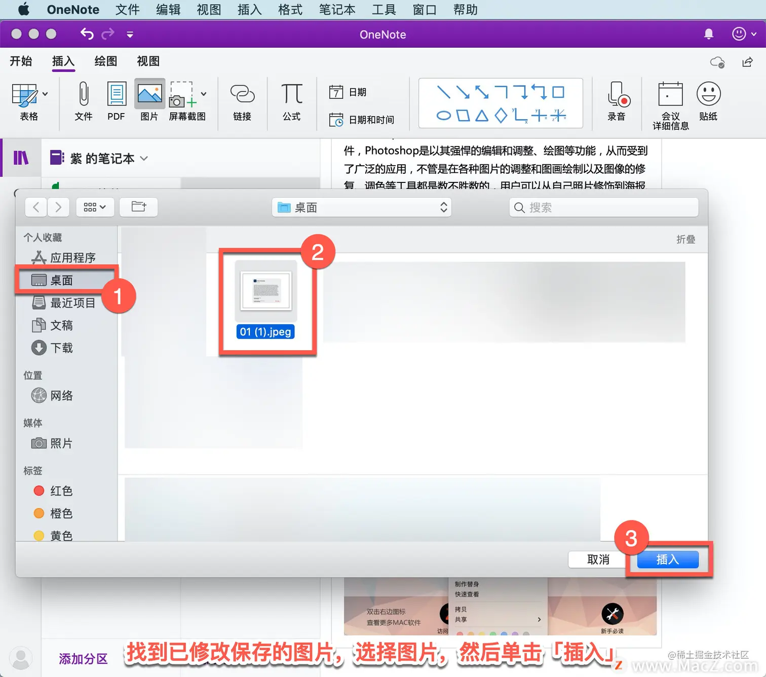The width and height of the screenshot is (766, 677).
Task: Insert today's date with 日期
Action: pyautogui.click(x=348, y=92)
